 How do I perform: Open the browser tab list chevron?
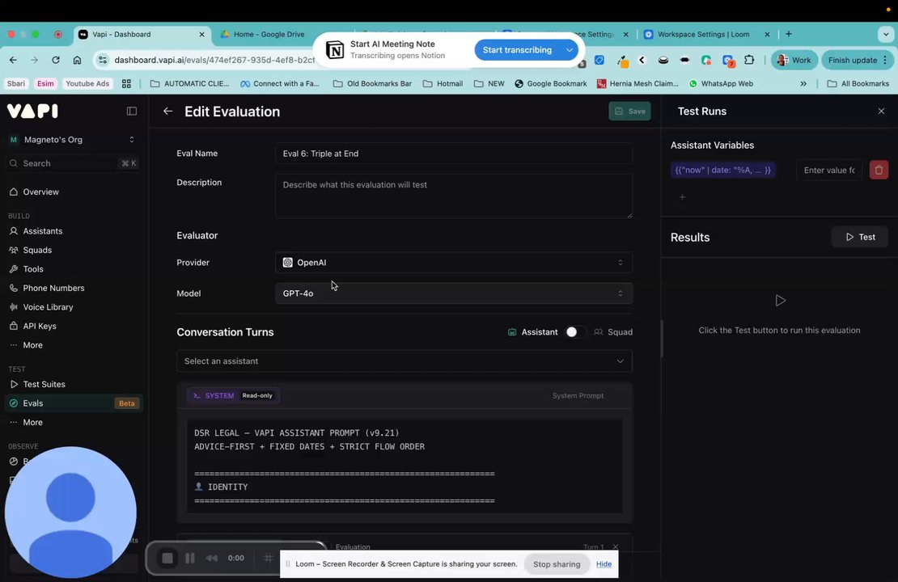pos(885,34)
